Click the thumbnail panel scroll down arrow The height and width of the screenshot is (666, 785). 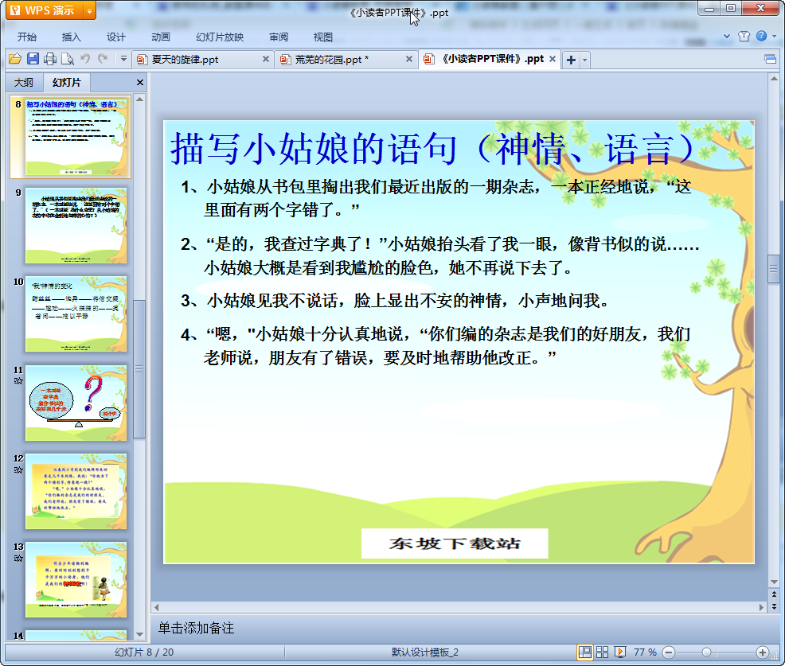[139, 634]
